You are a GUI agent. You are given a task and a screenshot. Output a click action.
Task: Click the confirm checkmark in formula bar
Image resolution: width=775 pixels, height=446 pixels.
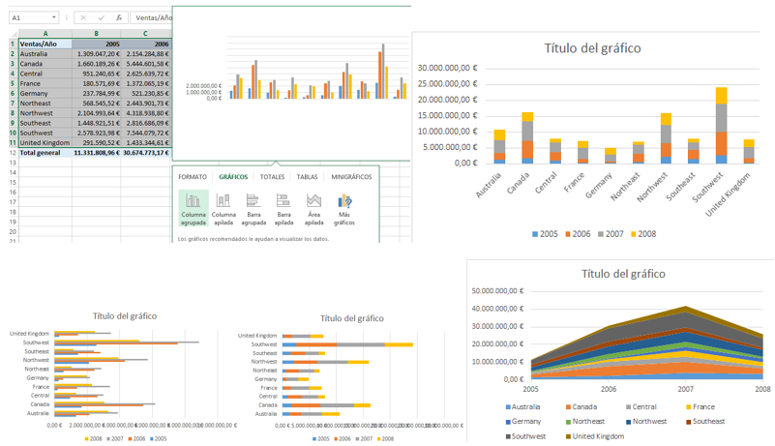[x=102, y=17]
